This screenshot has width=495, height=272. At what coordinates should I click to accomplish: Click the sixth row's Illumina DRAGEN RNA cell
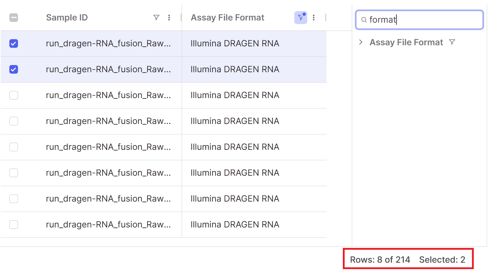click(x=235, y=173)
